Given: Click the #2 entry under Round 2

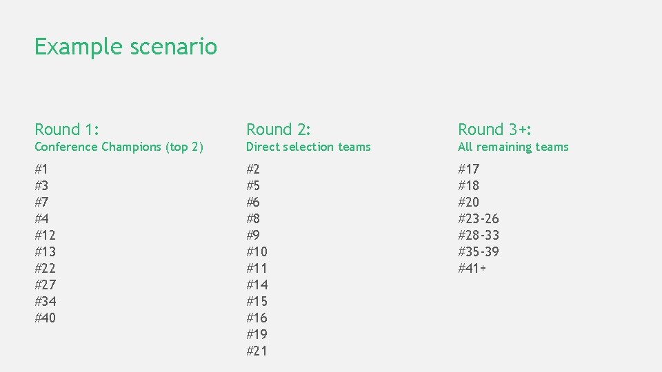Looking at the screenshot, I should pyautogui.click(x=253, y=169).
